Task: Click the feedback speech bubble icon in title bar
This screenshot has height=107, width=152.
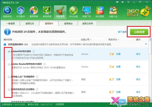Action: pos(117,2)
